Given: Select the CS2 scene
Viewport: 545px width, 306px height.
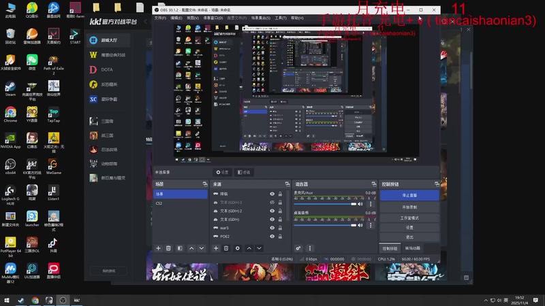Looking at the screenshot, I should point(181,203).
